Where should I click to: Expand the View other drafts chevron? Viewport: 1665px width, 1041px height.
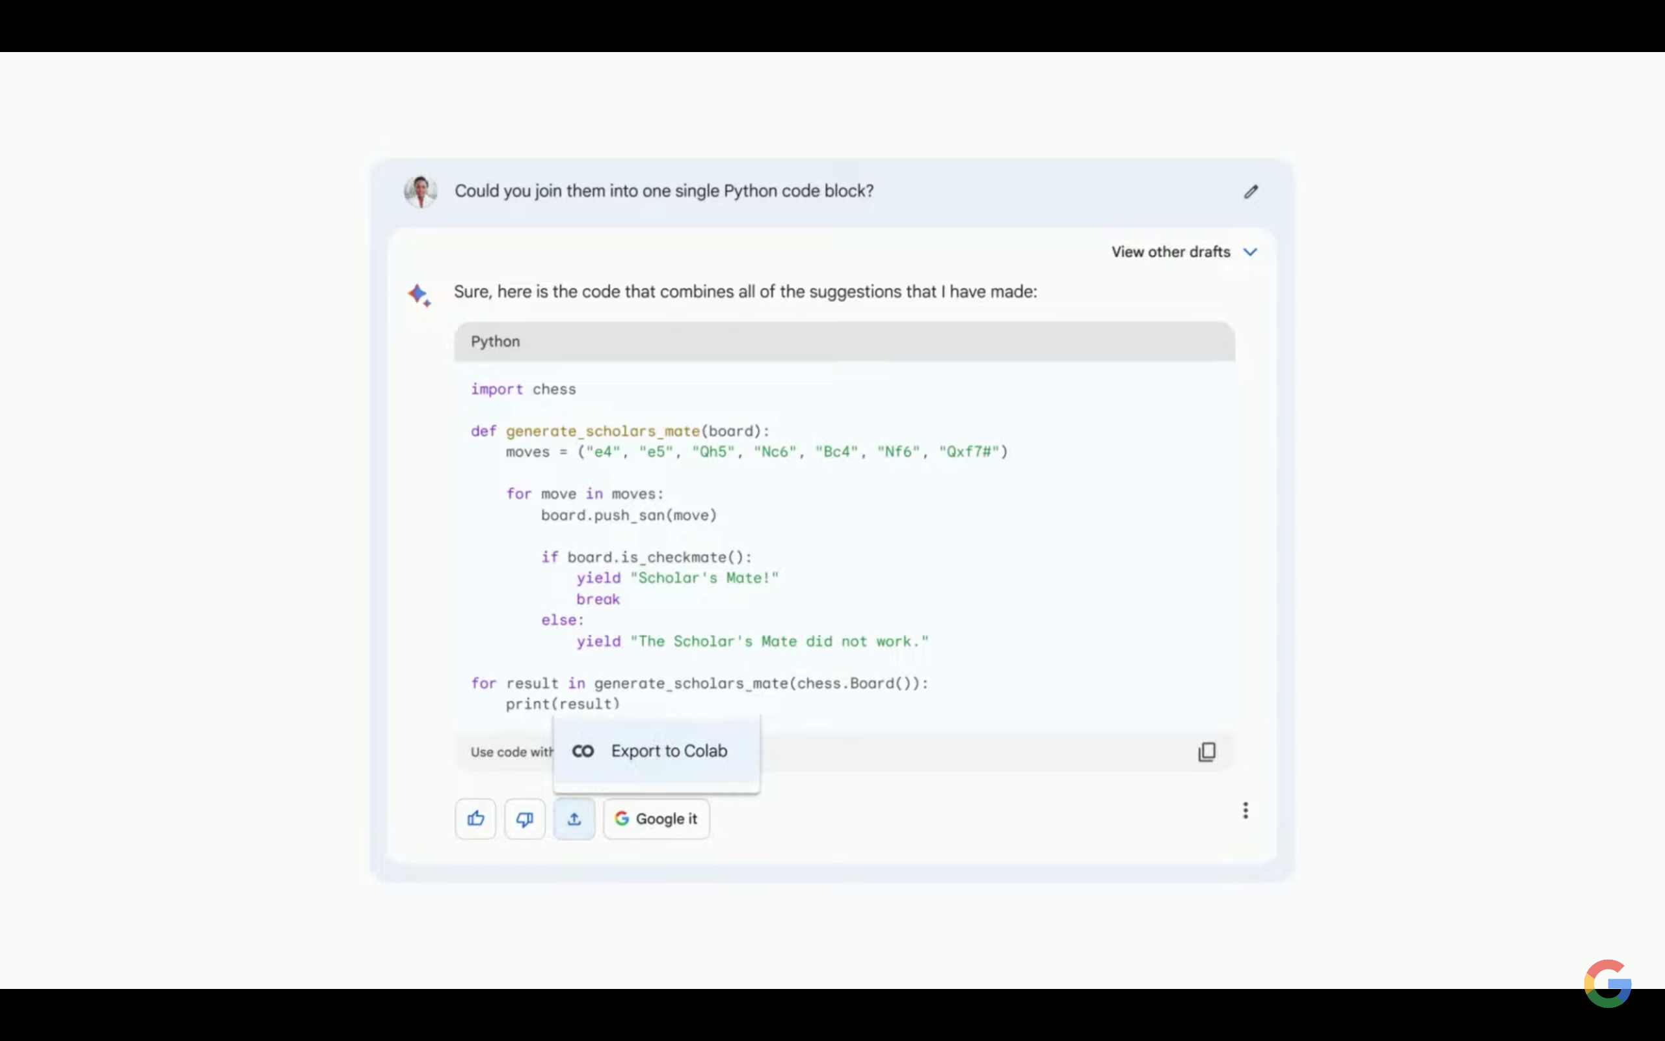click(1250, 252)
